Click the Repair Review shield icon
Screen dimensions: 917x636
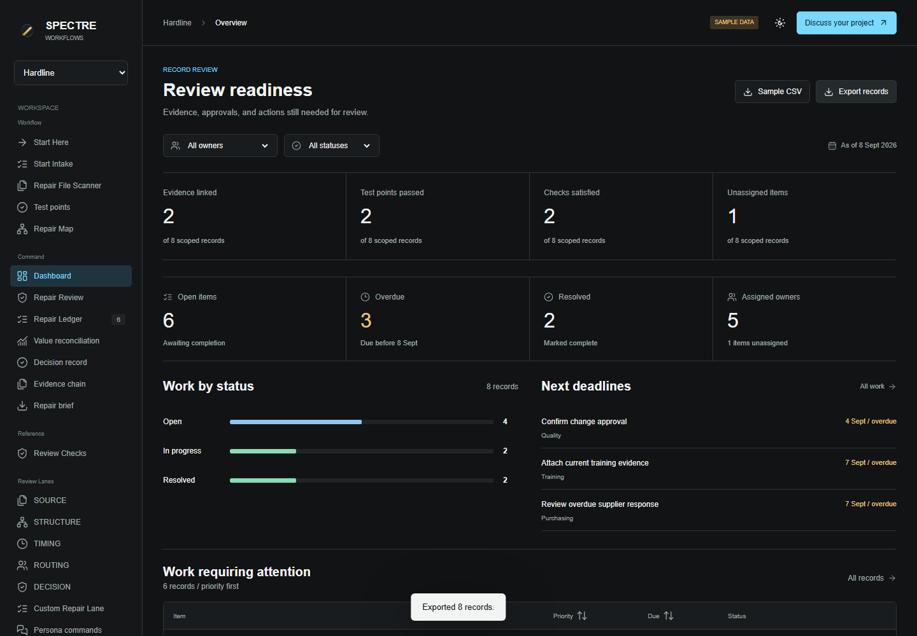(22, 298)
